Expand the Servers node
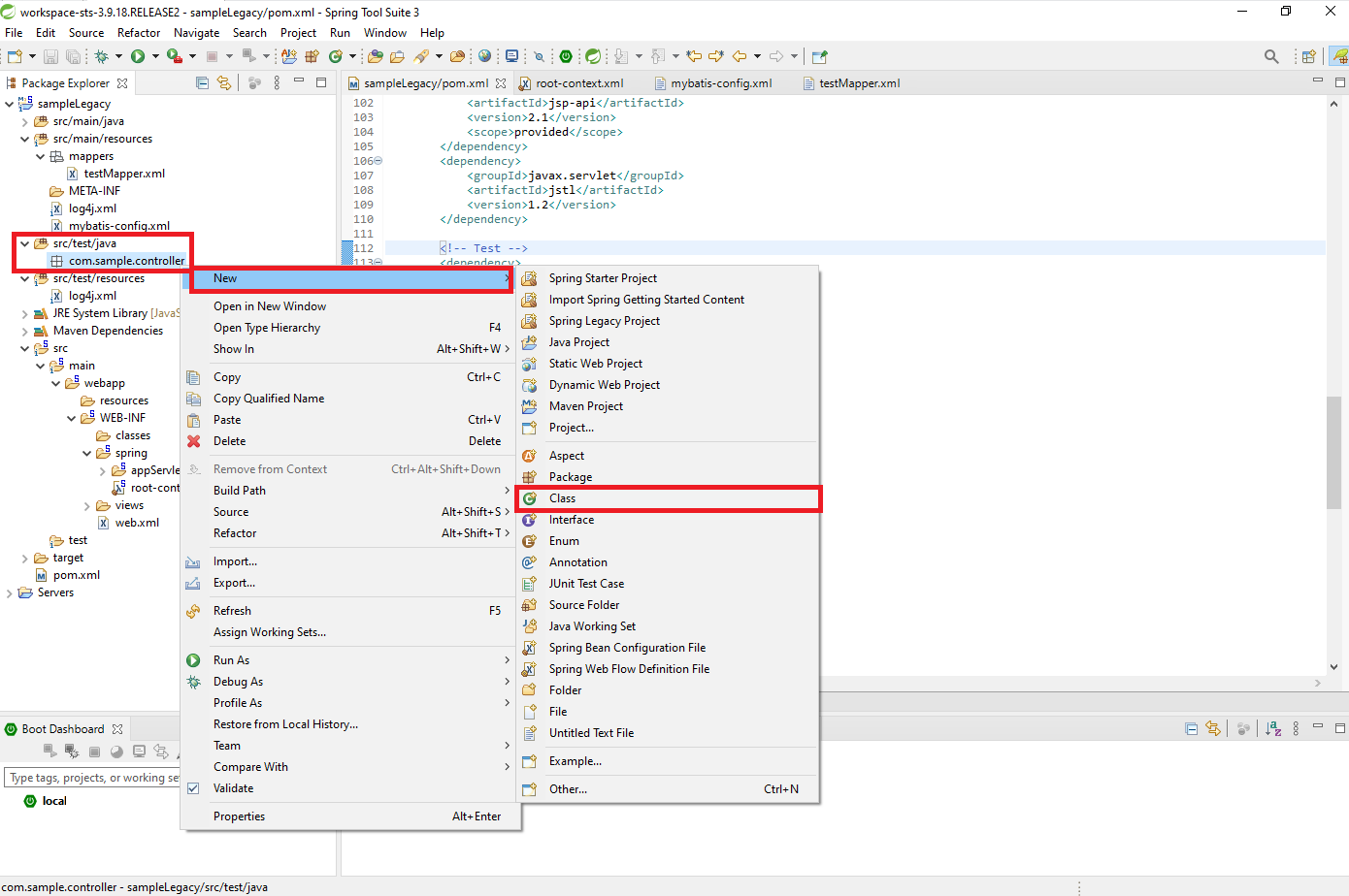 pyautogui.click(x=10, y=592)
